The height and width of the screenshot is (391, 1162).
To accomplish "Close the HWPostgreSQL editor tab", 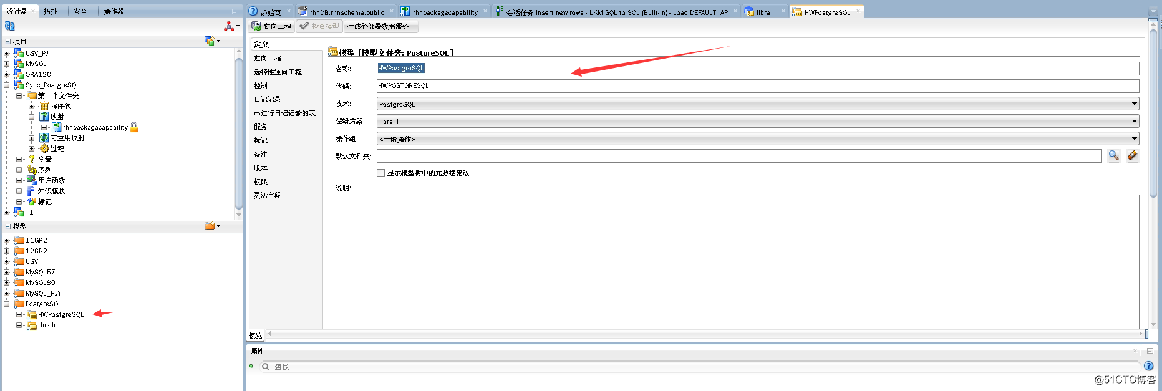I will (x=858, y=11).
